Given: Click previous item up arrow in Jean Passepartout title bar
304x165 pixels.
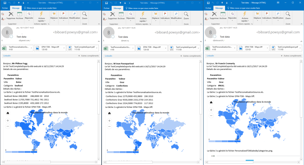Looking at the screenshot, I should coord(121,3).
